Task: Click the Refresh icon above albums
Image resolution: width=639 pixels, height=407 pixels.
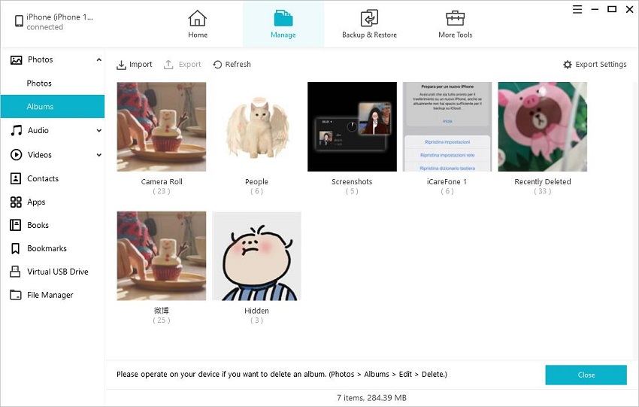Action: [x=218, y=65]
